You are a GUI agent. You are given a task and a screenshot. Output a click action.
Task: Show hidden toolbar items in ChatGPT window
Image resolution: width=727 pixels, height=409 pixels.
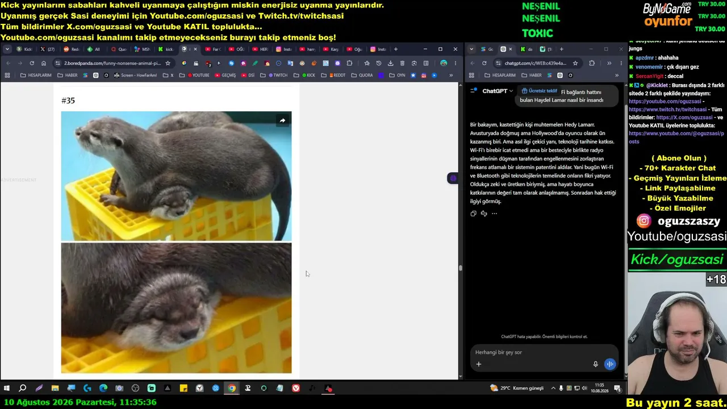pos(609,63)
